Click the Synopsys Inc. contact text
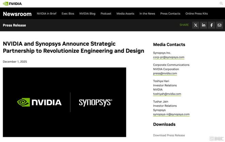This screenshot has height=142, width=225. click(x=162, y=53)
